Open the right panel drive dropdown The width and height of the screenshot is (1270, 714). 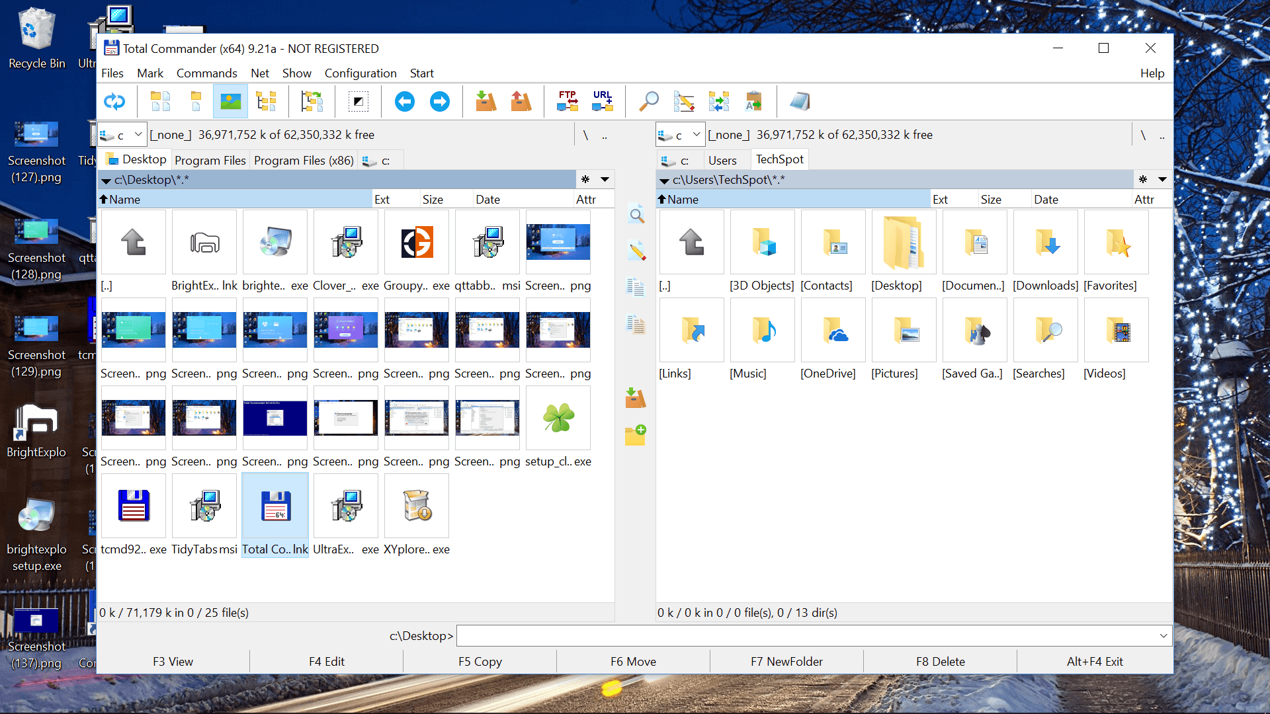[680, 135]
